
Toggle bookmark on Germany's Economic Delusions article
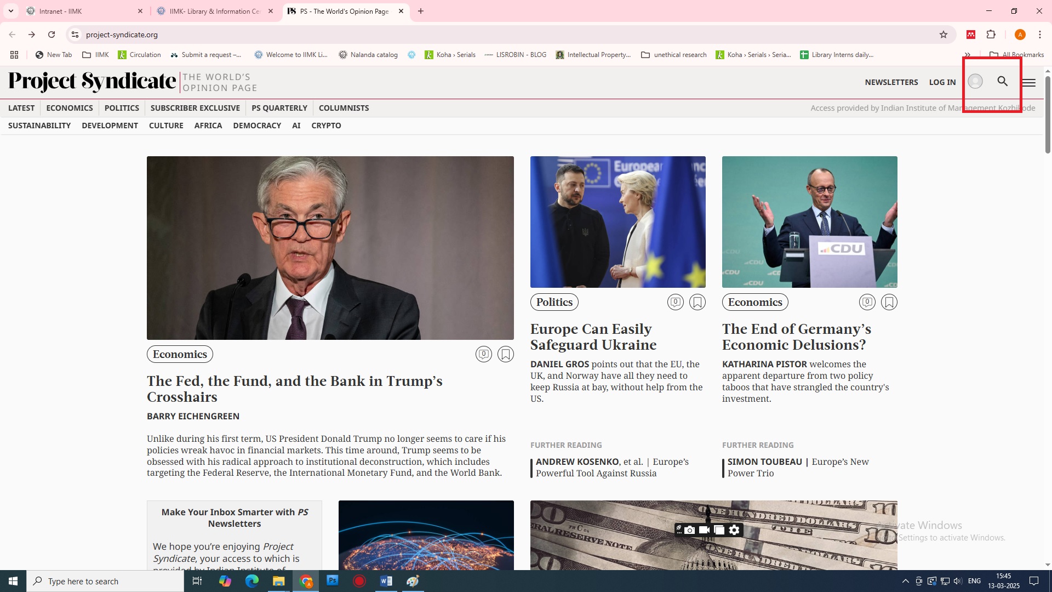[x=889, y=302]
